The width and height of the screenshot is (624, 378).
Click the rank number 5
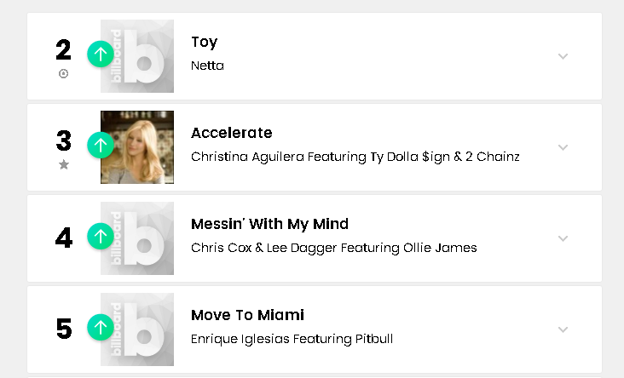coord(64,329)
